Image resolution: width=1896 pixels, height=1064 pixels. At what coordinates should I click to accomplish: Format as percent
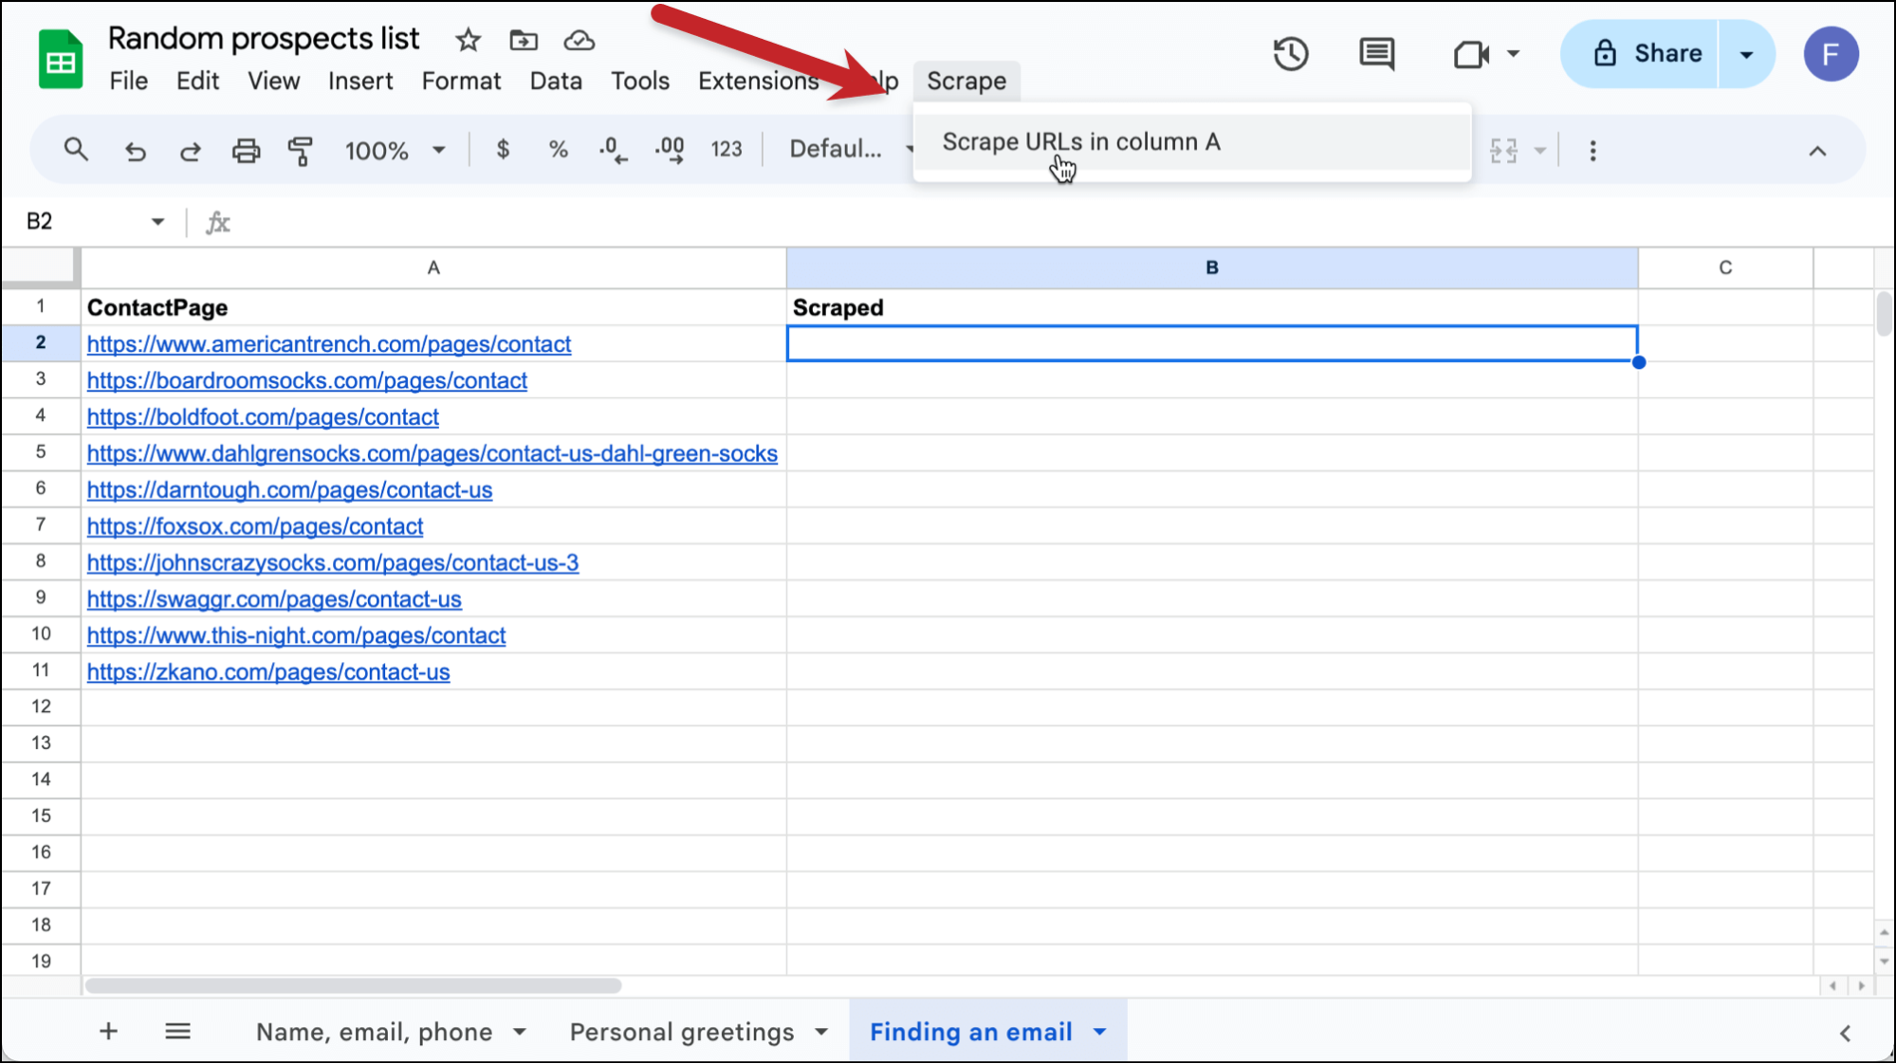558,150
